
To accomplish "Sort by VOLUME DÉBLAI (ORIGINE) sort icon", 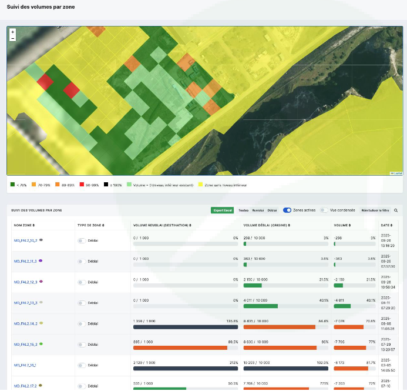I will pyautogui.click(x=289, y=225).
